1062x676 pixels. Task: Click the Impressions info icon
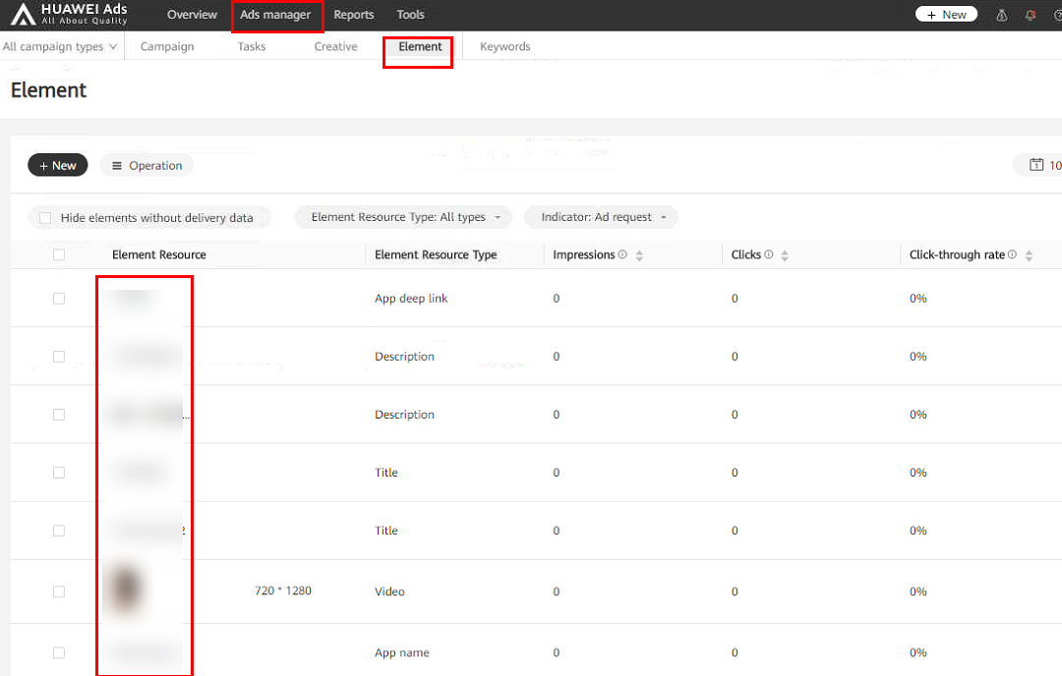(x=623, y=254)
